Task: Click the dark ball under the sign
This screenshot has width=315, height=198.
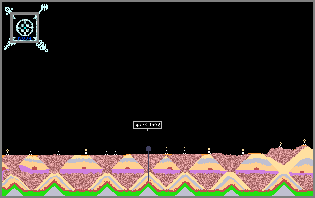Action: point(148,148)
